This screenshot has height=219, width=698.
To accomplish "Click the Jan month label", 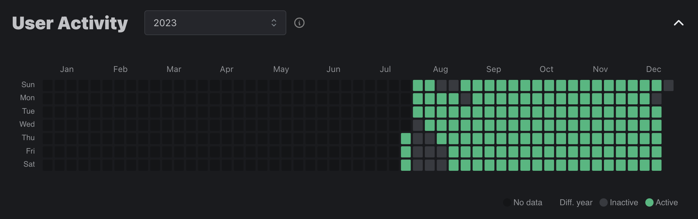I will point(67,69).
